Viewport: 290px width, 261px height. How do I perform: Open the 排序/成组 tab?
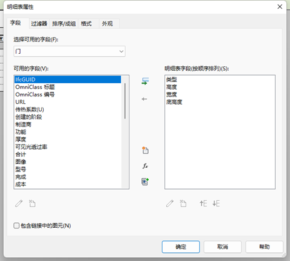(64, 24)
